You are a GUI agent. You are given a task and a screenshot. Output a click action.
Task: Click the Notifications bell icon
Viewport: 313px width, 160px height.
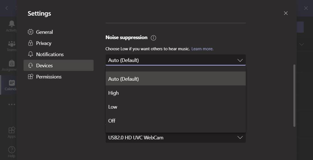[x=30, y=54]
